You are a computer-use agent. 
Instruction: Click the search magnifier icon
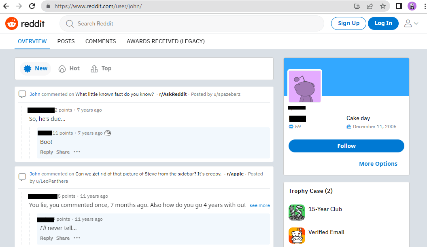point(70,24)
